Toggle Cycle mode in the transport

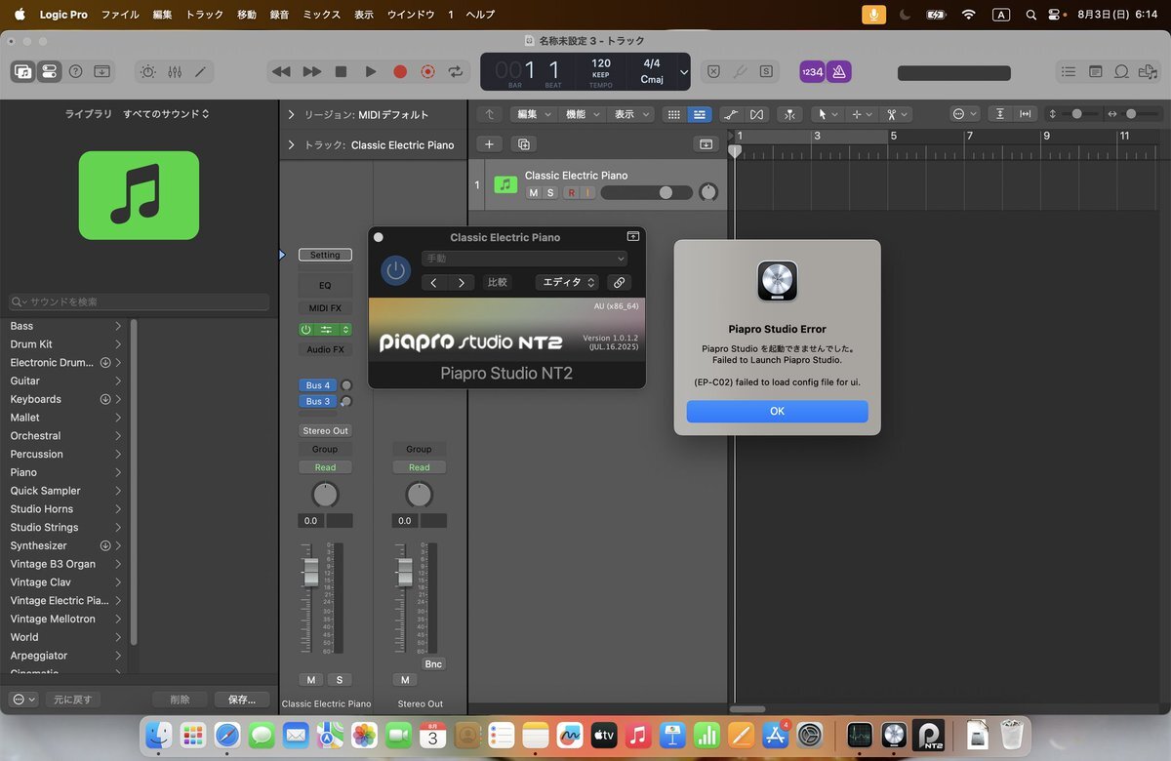[456, 72]
